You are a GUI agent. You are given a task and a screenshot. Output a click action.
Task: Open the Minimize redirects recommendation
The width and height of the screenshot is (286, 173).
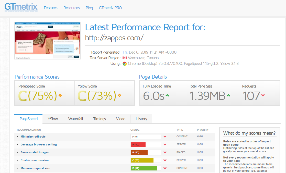pos(33,137)
